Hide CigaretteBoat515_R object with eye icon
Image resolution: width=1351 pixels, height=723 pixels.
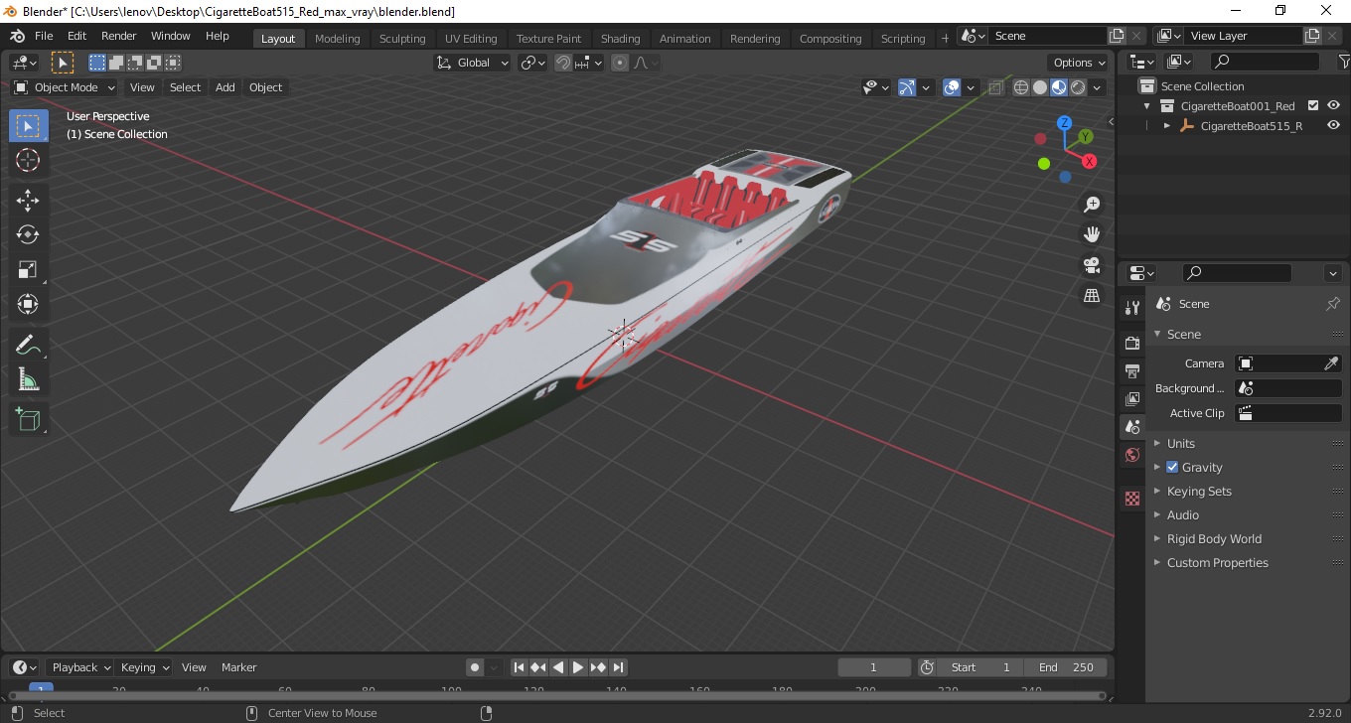pos(1334,125)
